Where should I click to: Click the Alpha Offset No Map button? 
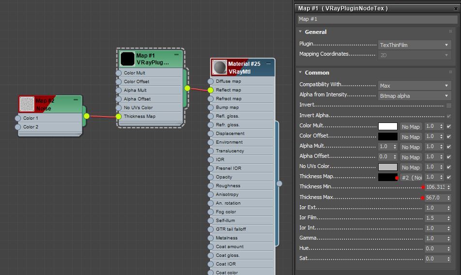point(411,157)
